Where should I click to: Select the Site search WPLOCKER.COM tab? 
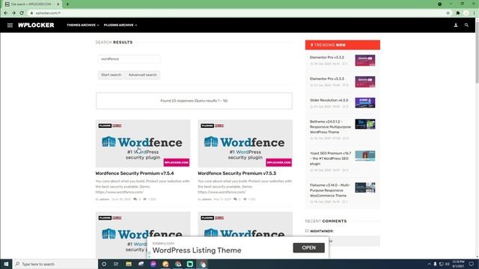[x=31, y=4]
